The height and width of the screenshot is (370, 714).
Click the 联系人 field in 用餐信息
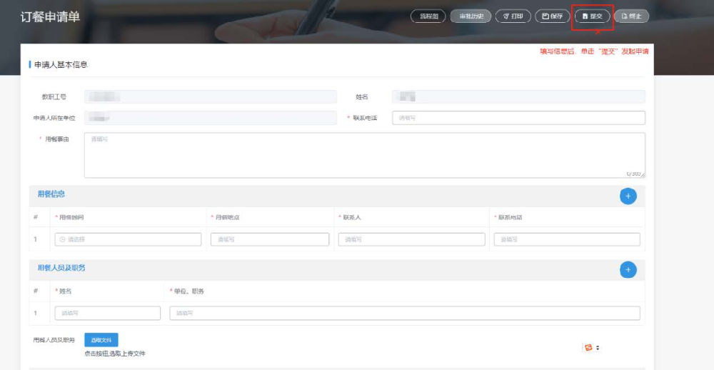click(x=411, y=239)
